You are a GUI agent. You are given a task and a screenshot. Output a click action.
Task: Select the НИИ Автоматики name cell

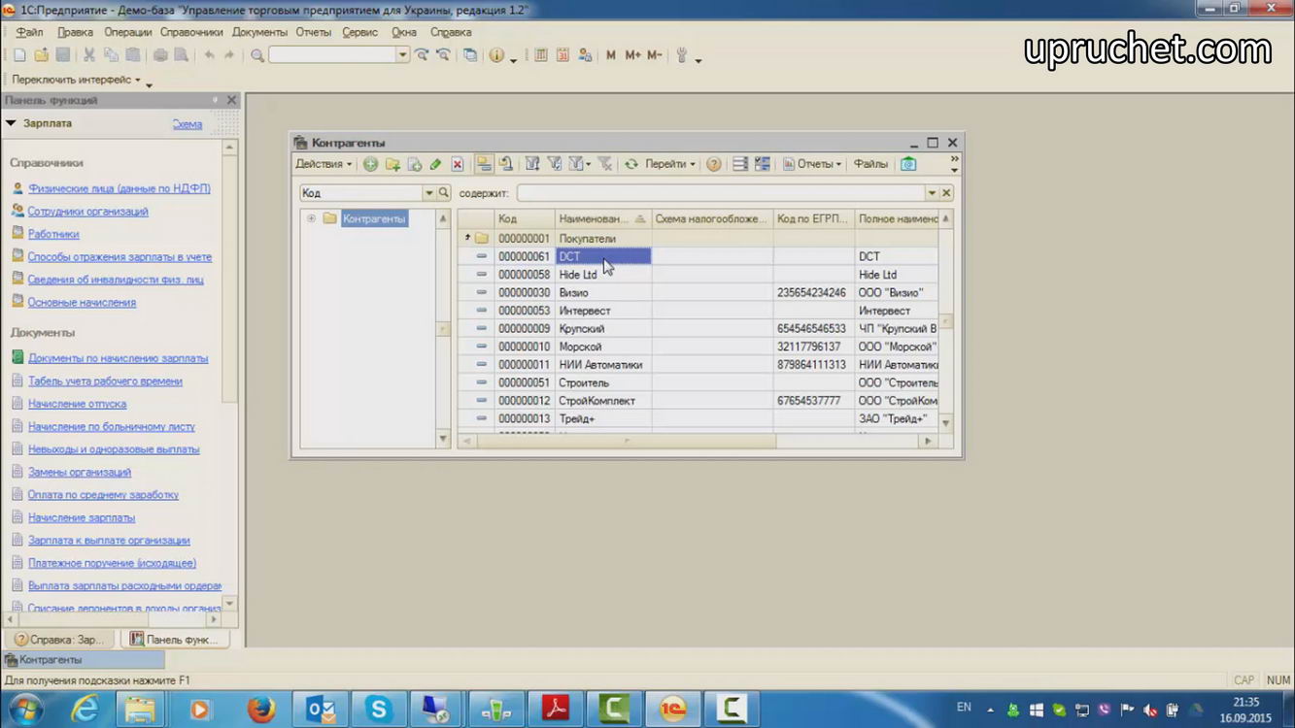[x=602, y=365]
